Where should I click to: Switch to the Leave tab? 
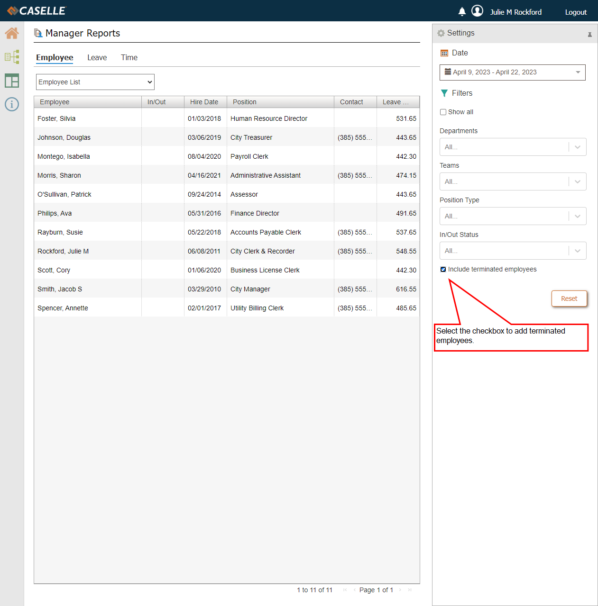[x=97, y=58]
